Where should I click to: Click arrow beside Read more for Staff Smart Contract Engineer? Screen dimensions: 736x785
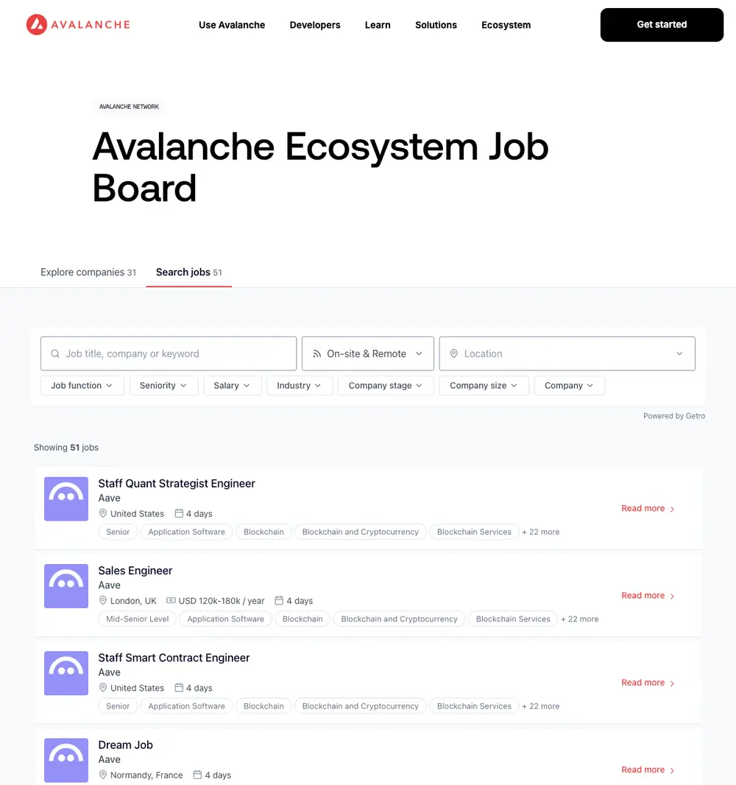click(672, 683)
